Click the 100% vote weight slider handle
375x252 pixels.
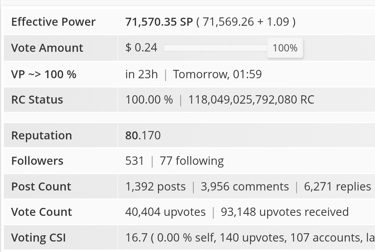coord(285,48)
